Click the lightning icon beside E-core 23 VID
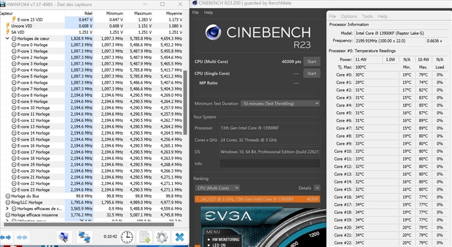The image size is (452, 247). tap(14, 19)
